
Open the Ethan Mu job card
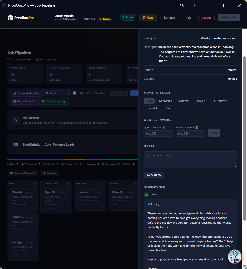tap(23, 200)
